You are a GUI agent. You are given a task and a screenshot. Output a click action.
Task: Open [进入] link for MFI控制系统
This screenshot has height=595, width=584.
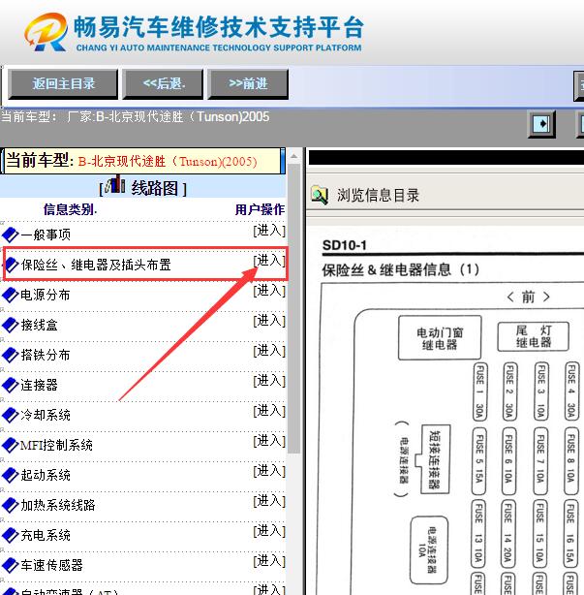tap(269, 441)
